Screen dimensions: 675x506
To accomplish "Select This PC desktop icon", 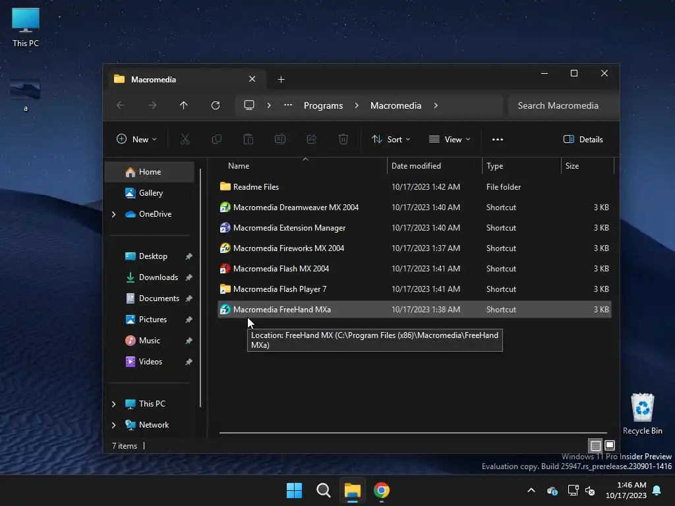I will click(x=26, y=28).
